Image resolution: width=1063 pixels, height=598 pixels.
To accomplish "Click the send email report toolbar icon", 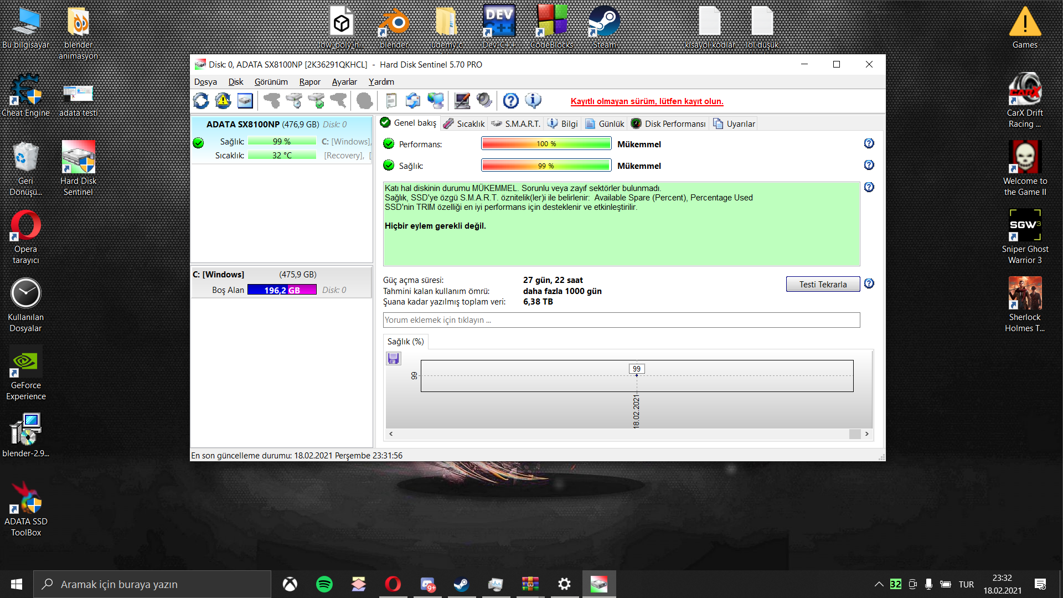I will [x=413, y=101].
